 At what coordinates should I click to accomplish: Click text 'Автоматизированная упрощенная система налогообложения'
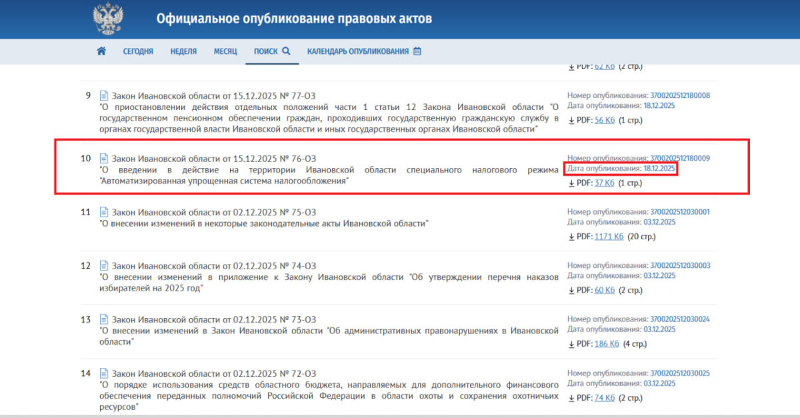click(224, 181)
